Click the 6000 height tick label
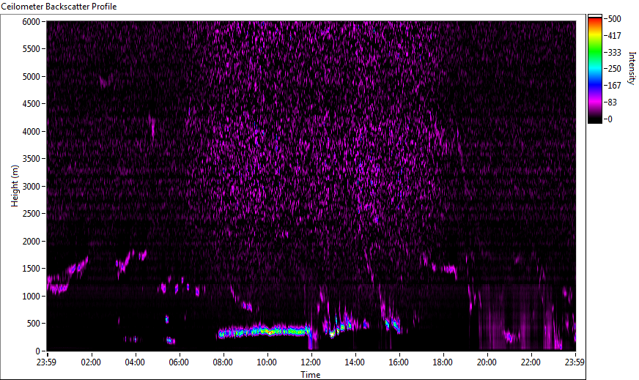This screenshot has height=380, width=639. click(x=32, y=21)
